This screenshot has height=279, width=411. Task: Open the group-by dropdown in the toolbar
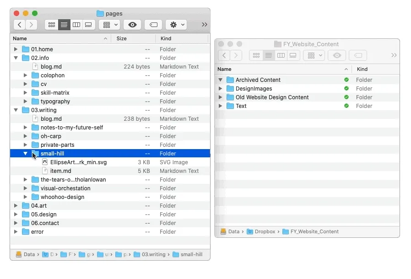point(109,25)
